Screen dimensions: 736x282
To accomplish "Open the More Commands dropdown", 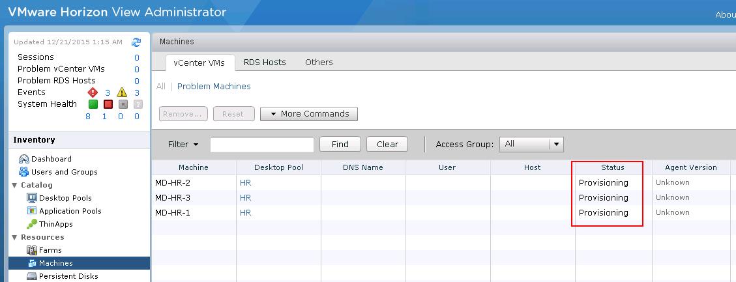I will (309, 114).
